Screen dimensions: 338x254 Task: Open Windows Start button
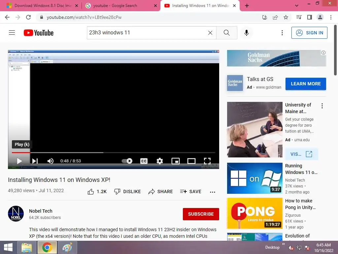coord(8,247)
